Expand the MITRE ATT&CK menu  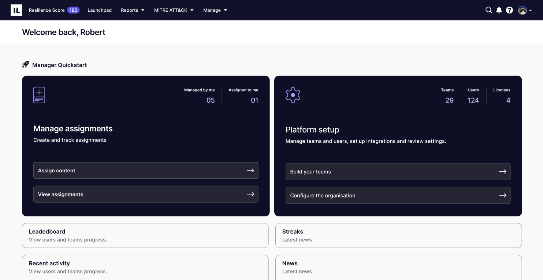tap(174, 10)
